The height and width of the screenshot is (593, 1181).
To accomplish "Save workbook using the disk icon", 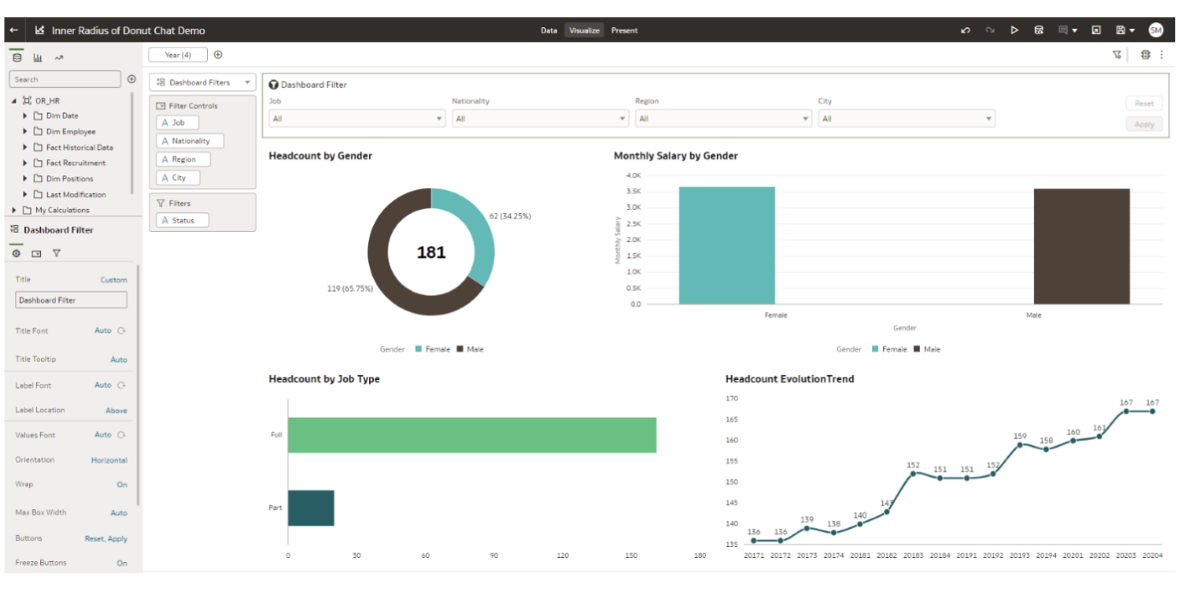I will 1120,30.
